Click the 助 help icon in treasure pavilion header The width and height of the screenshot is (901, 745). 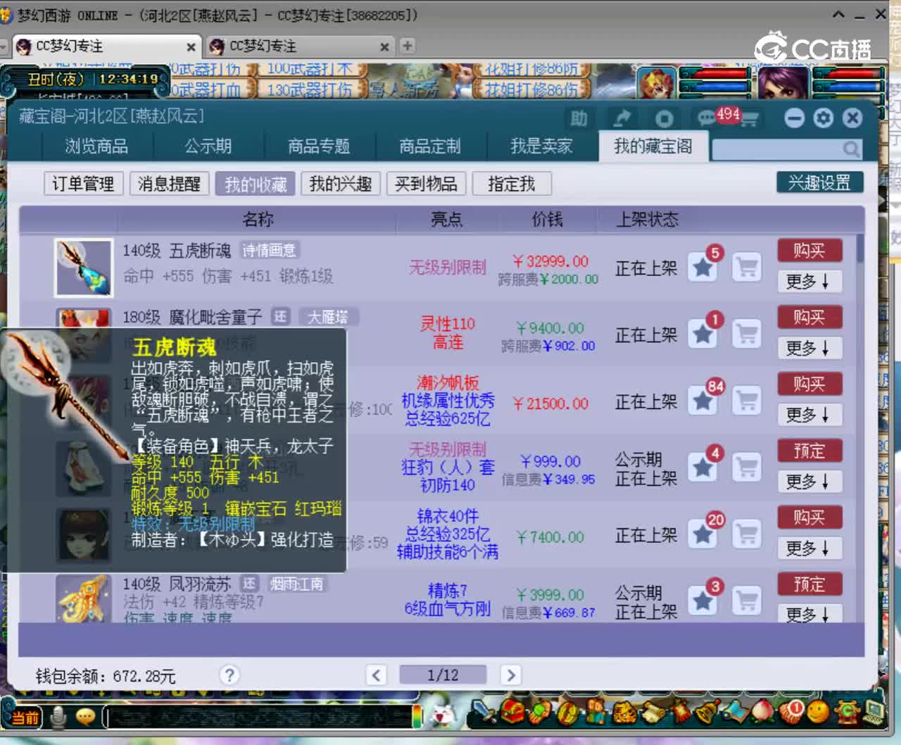click(579, 118)
